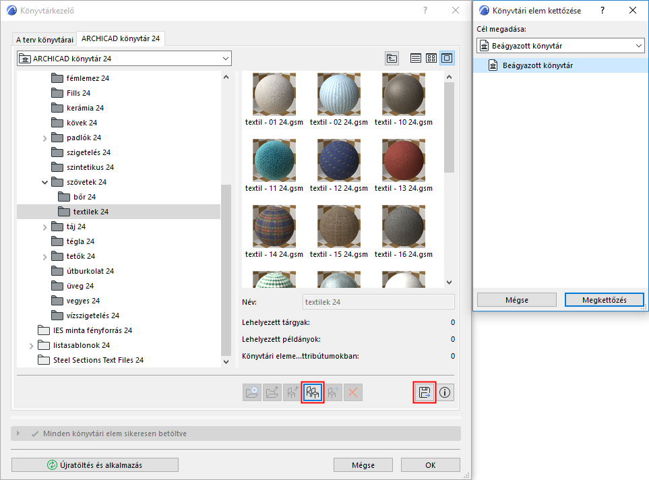
Task: Click the Help question mark in Könyvtárkezelő
Action: 425,10
